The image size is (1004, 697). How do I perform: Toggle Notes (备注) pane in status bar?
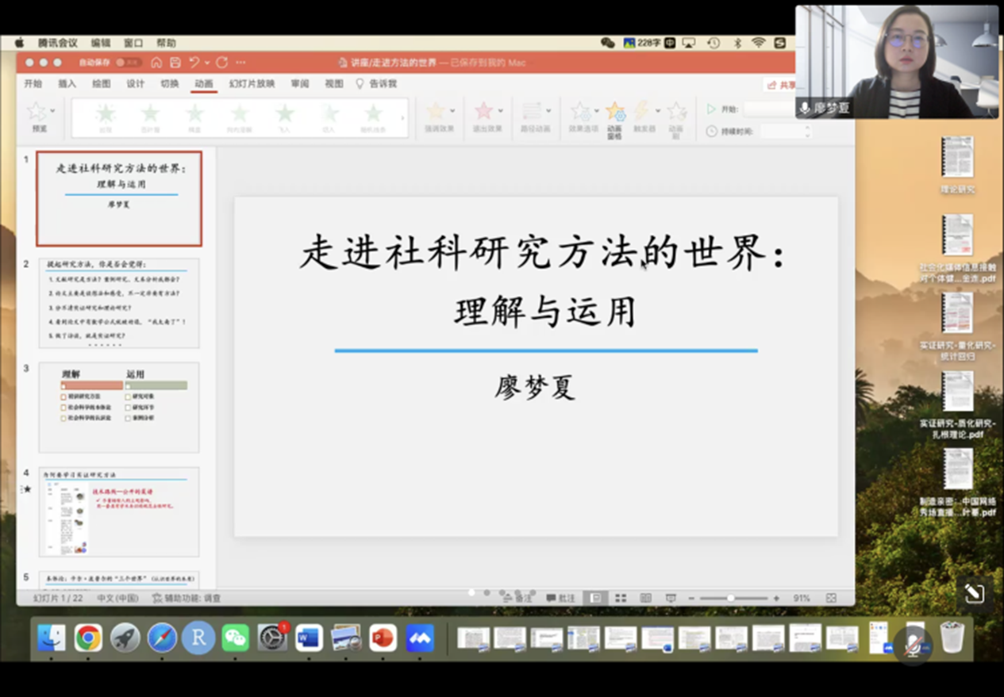point(517,599)
